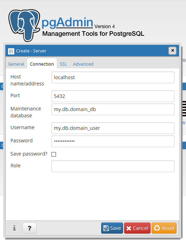
Task: Cancel the server creation dialog
Action: (137, 228)
